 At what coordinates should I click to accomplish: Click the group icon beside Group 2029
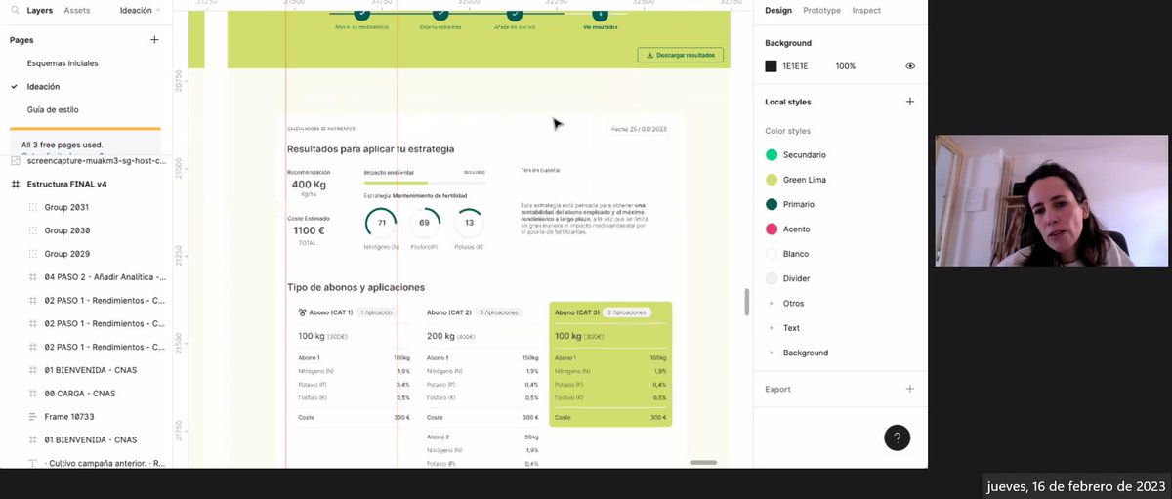[x=32, y=254]
